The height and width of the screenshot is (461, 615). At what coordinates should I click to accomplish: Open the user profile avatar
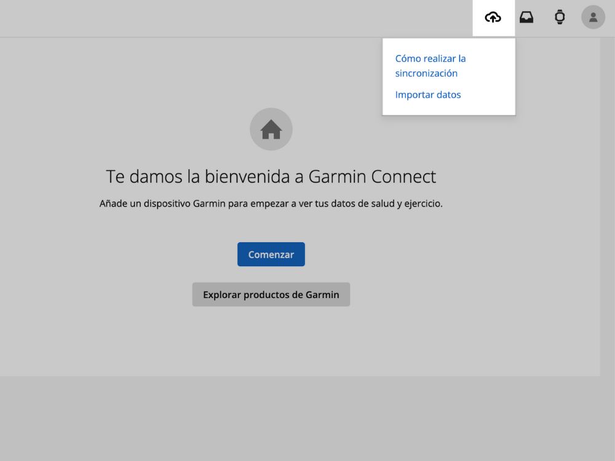point(593,17)
